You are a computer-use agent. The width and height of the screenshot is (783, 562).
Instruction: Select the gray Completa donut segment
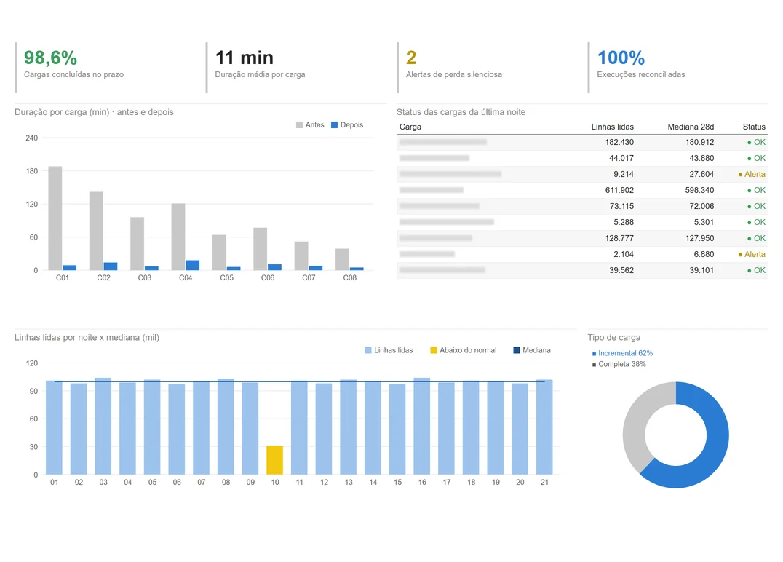click(636, 424)
